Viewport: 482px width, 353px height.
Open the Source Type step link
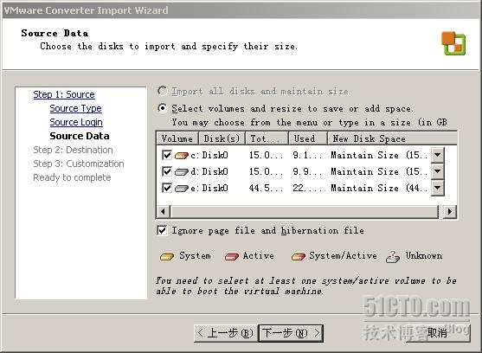point(75,108)
